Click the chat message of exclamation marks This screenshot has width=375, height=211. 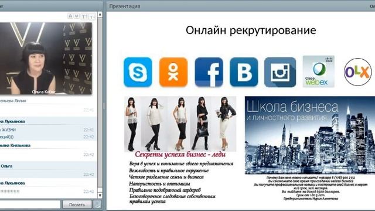pos(10,192)
